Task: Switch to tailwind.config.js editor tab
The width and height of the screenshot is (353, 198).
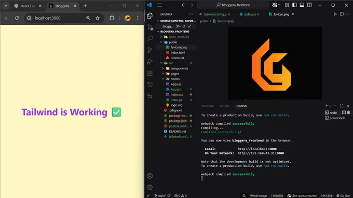Action: point(215,14)
